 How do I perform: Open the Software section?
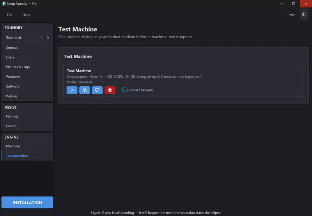(x=27, y=86)
